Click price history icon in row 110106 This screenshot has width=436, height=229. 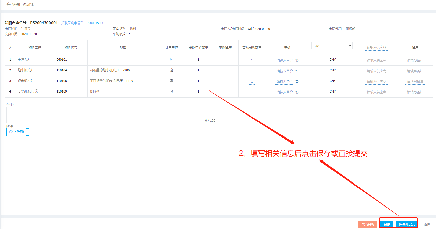point(297,82)
